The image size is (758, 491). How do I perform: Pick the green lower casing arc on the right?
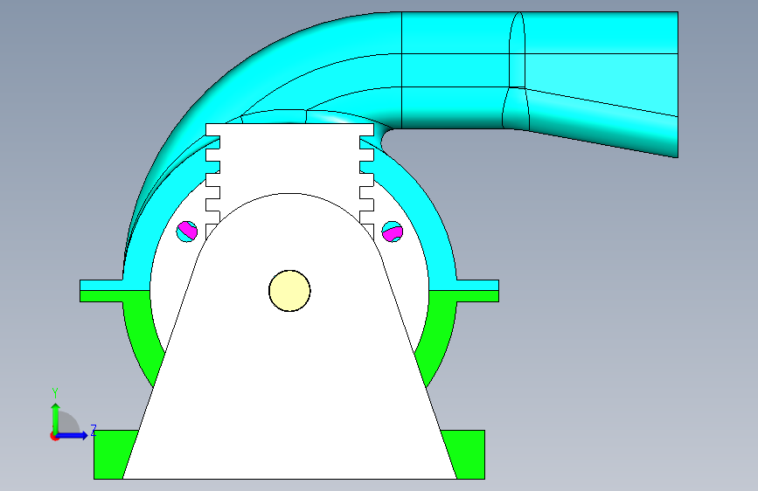pos(435,338)
